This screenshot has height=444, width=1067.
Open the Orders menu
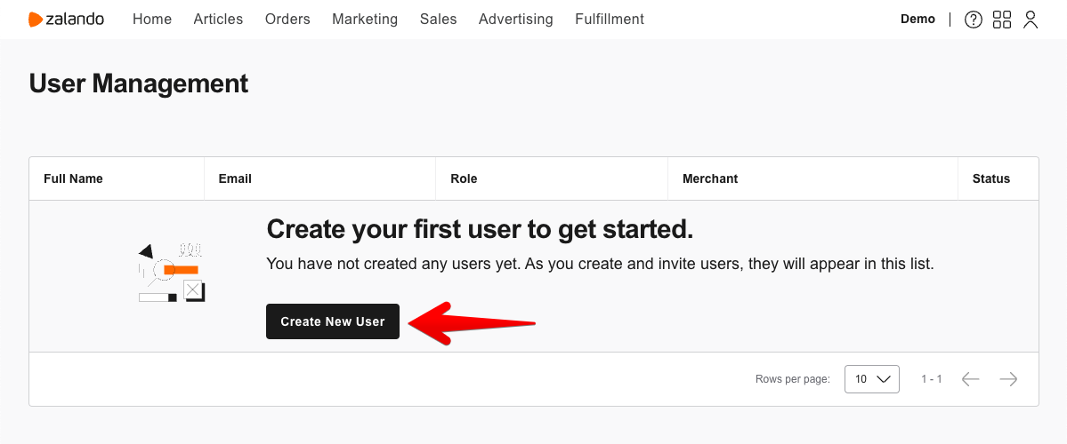pyautogui.click(x=287, y=20)
